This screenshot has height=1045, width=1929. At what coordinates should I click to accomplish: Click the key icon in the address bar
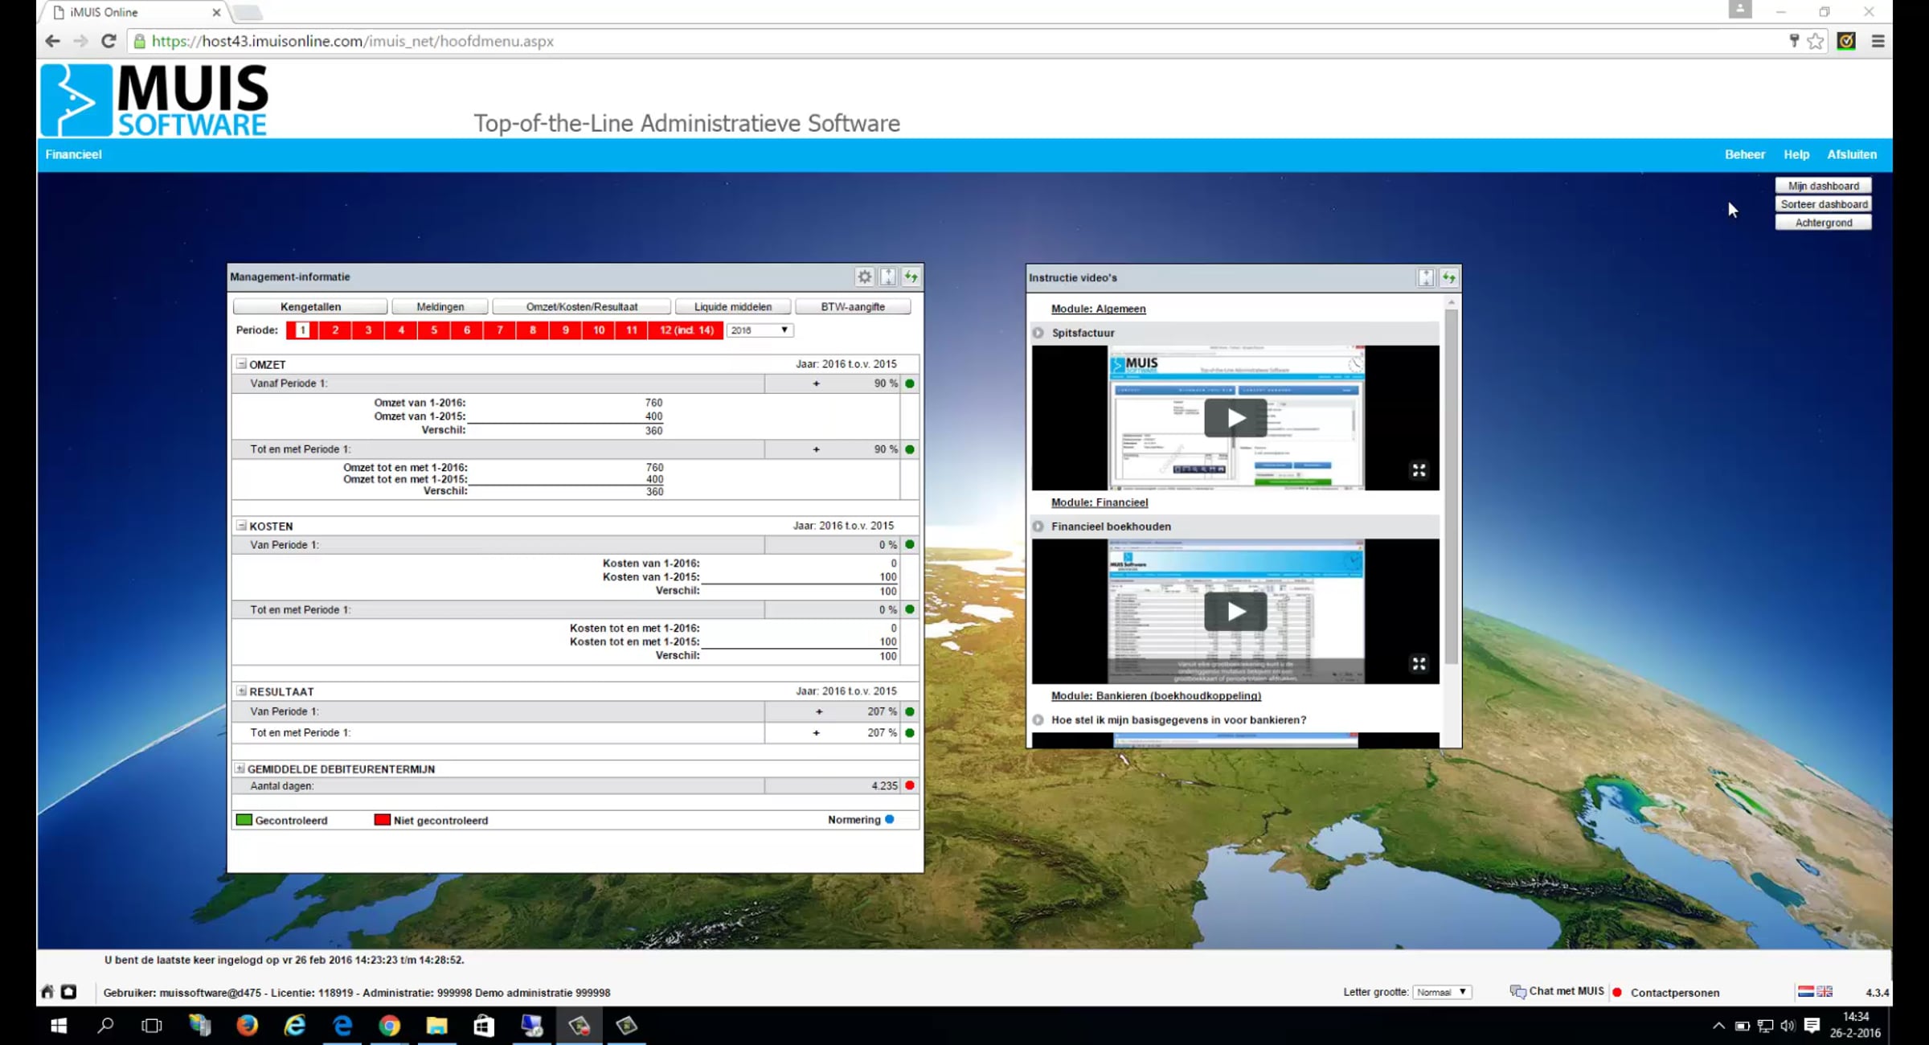click(1793, 41)
